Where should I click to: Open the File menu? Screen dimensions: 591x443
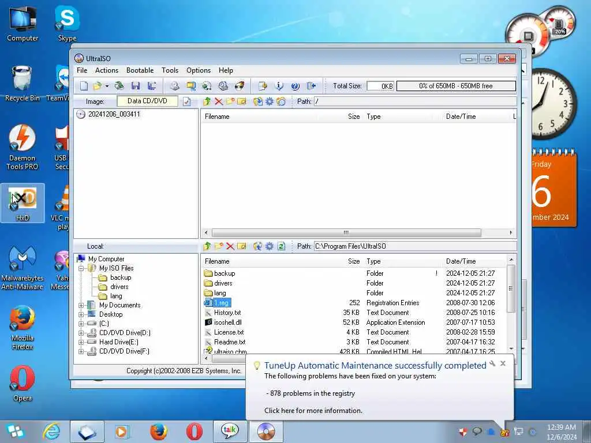(x=82, y=70)
